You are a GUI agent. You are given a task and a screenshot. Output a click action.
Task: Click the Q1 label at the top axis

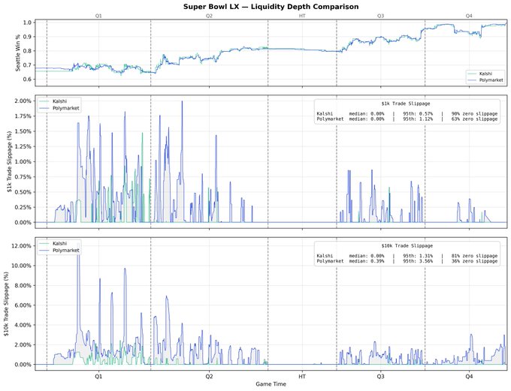[x=99, y=15]
